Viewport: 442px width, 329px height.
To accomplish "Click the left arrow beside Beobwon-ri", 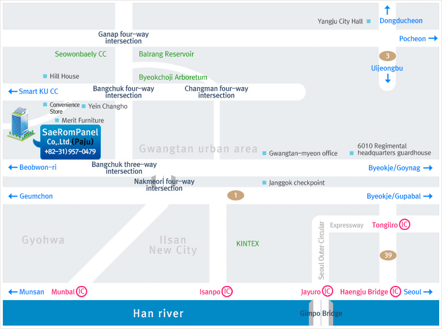I will (13, 168).
